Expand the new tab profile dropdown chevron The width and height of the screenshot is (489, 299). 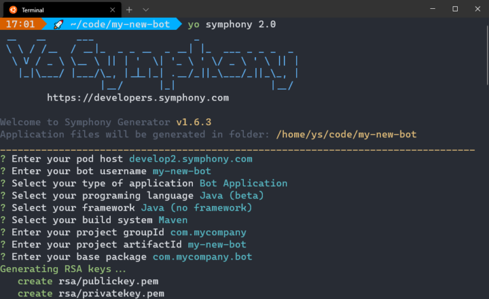(146, 10)
